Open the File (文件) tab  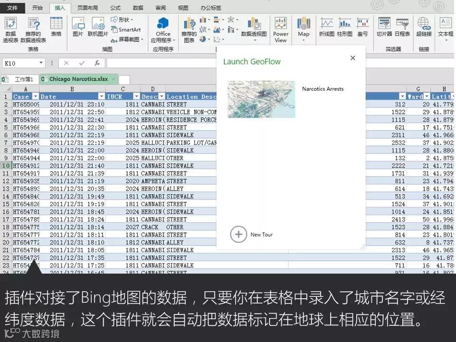click(x=12, y=8)
